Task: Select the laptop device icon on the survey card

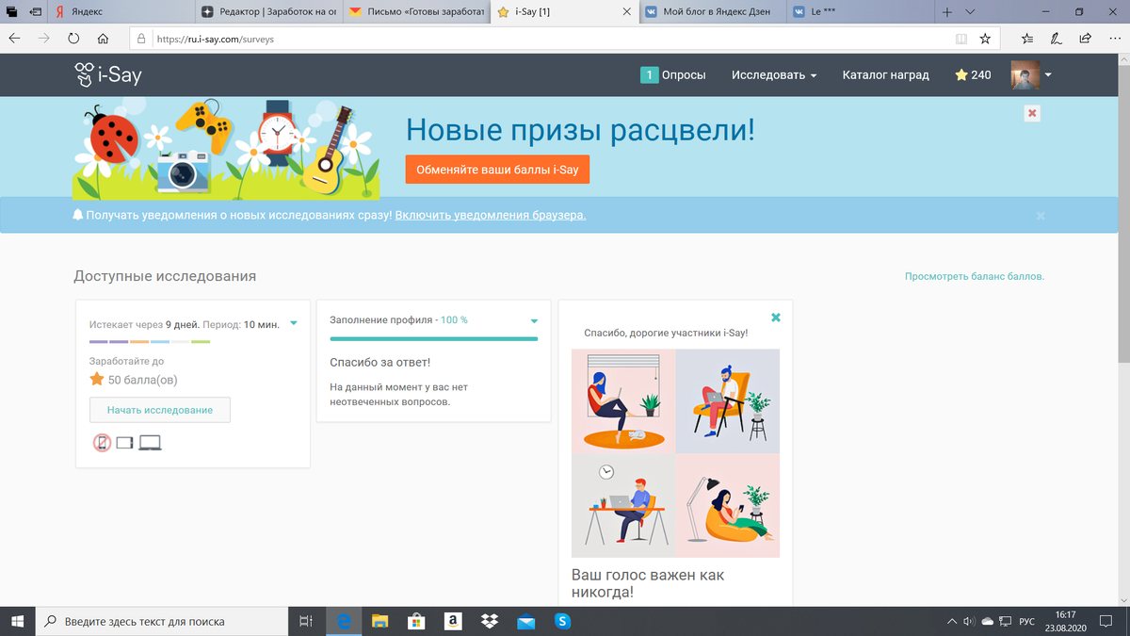Action: click(x=150, y=443)
